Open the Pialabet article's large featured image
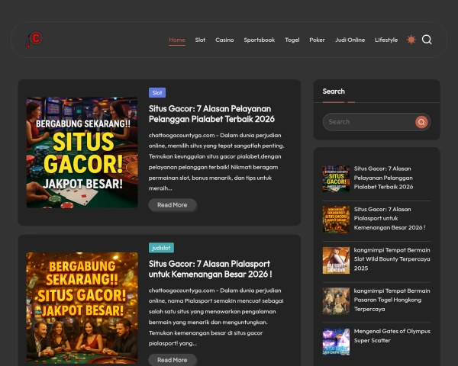This screenshot has width=458, height=366. [82, 152]
